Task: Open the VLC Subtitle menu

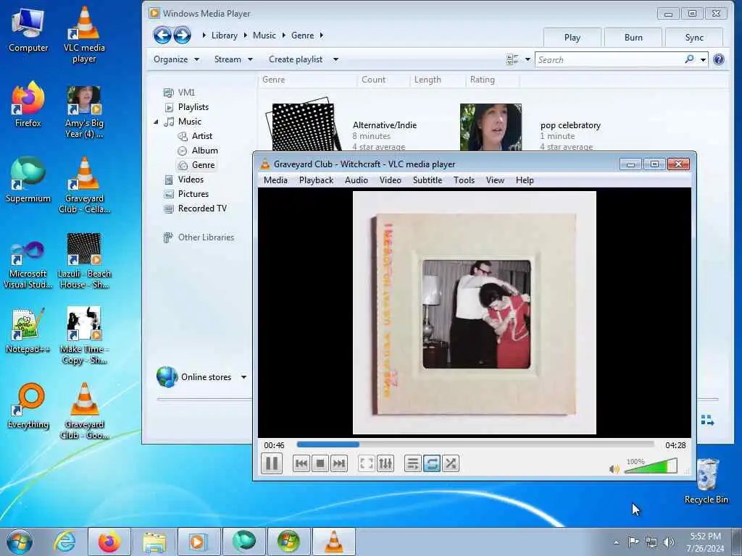Action: click(428, 180)
